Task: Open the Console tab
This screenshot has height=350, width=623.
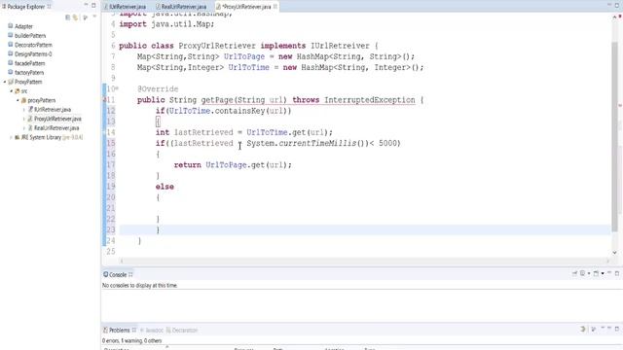Action: tap(118, 274)
